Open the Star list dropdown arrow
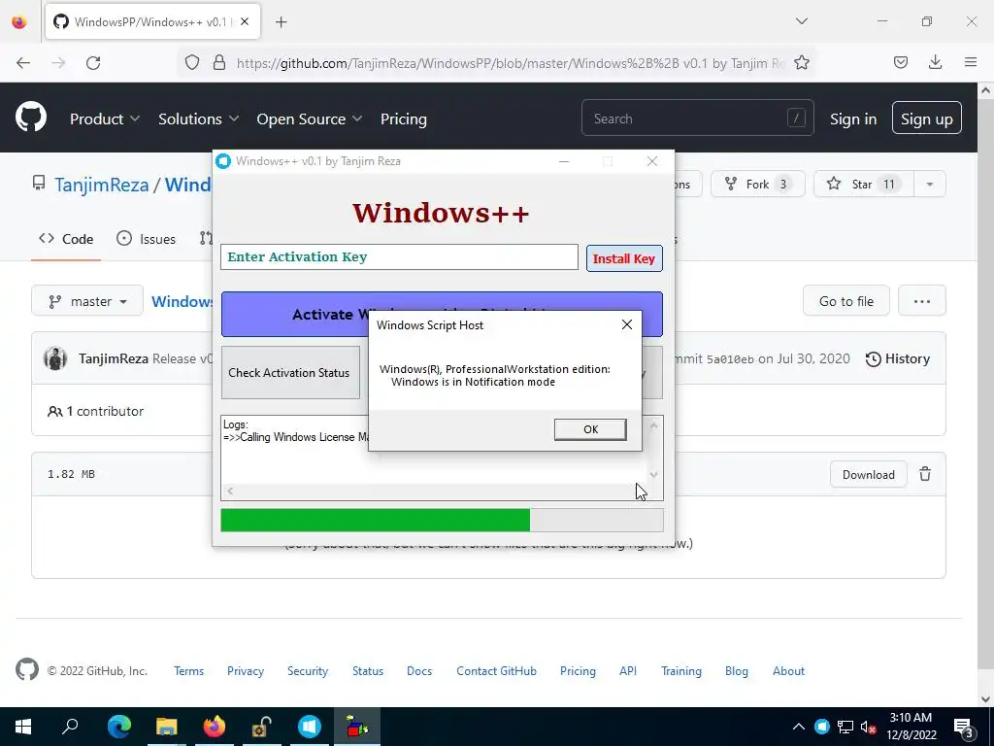Screen dimensions: 994x746 pyautogui.click(x=929, y=184)
